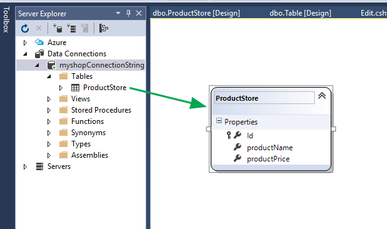Click the Properties heading in the entity
387x229 pixels.
click(x=241, y=122)
